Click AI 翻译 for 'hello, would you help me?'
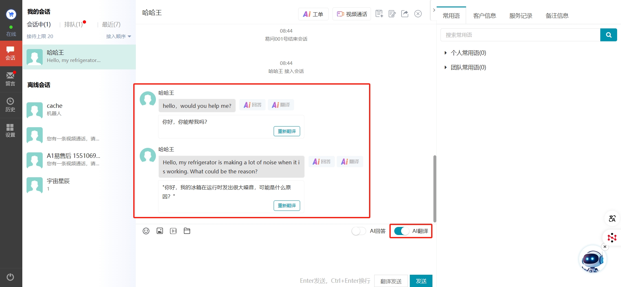This screenshot has height=287, width=621. tap(281, 105)
